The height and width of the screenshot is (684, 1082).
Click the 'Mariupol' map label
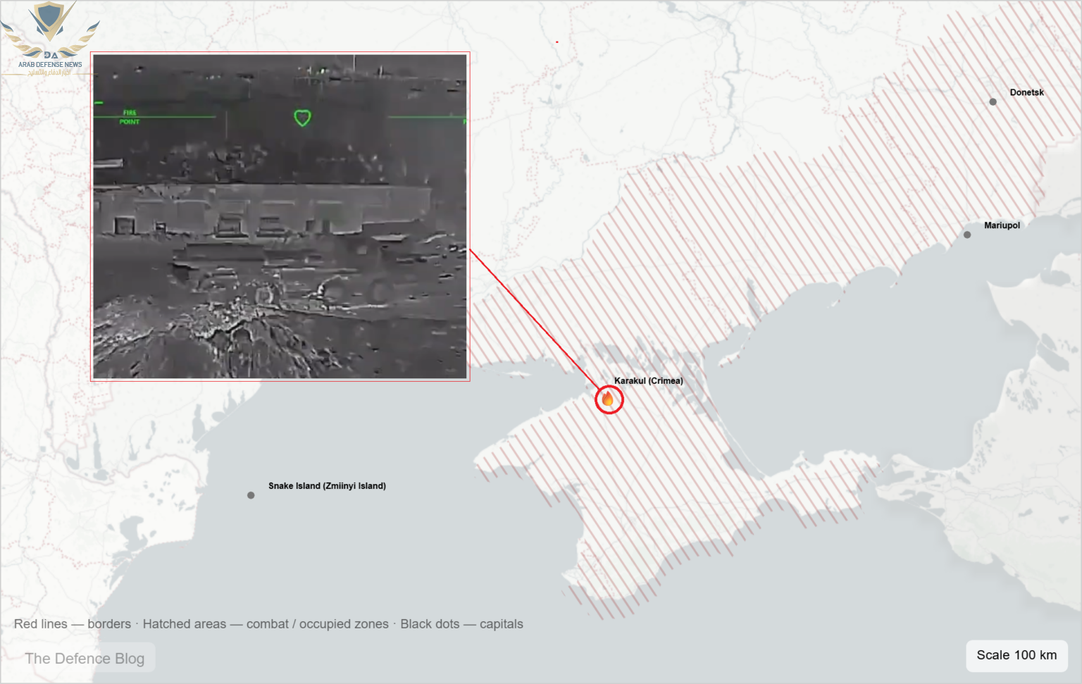(1002, 225)
